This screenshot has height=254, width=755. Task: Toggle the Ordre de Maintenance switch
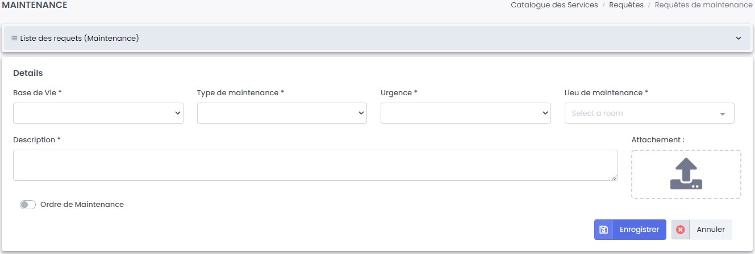[x=28, y=205]
